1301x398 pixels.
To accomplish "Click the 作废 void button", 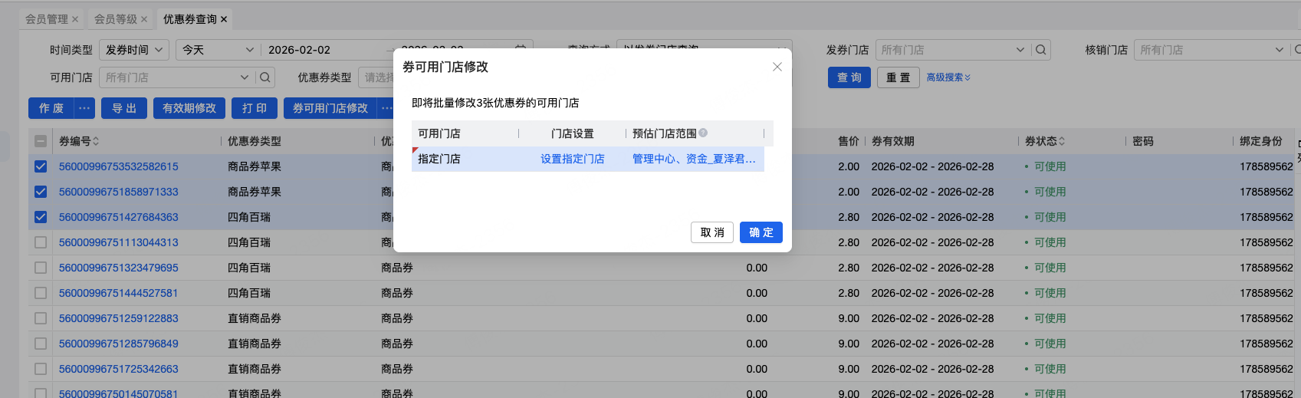I will point(51,108).
